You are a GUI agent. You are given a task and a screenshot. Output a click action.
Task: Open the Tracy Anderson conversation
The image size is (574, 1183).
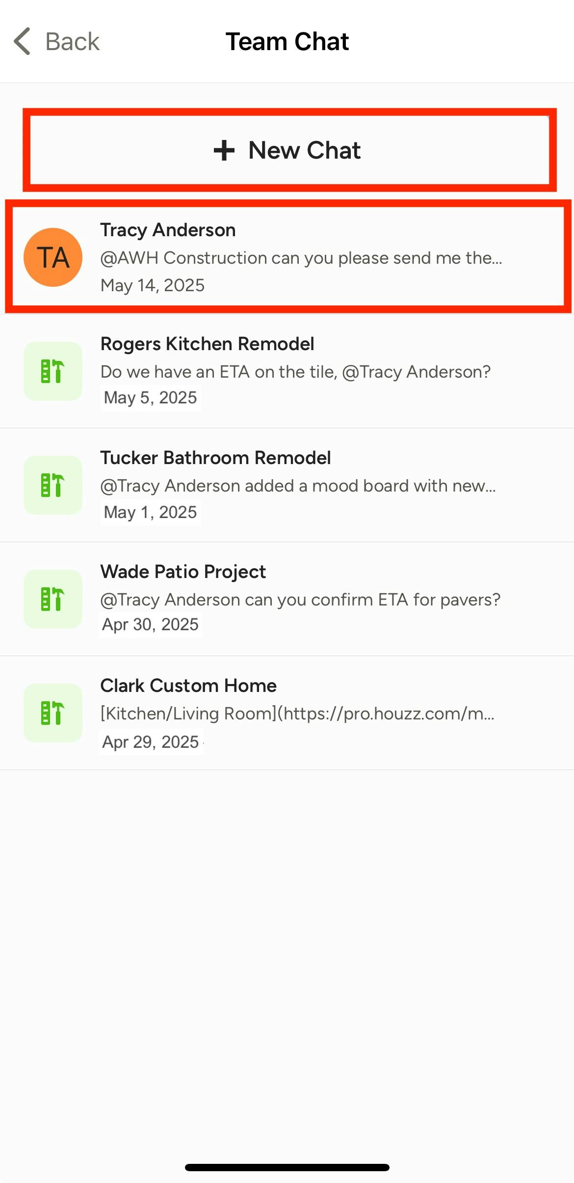287,257
